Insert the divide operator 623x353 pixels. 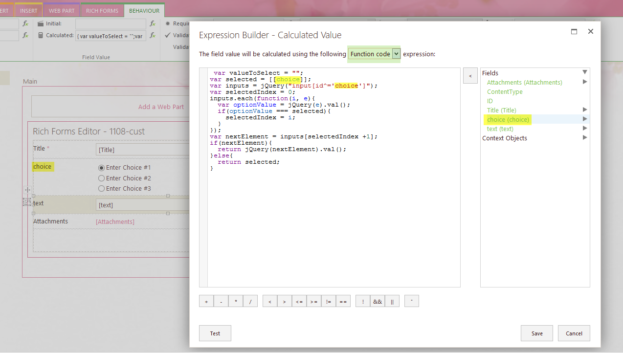point(250,302)
